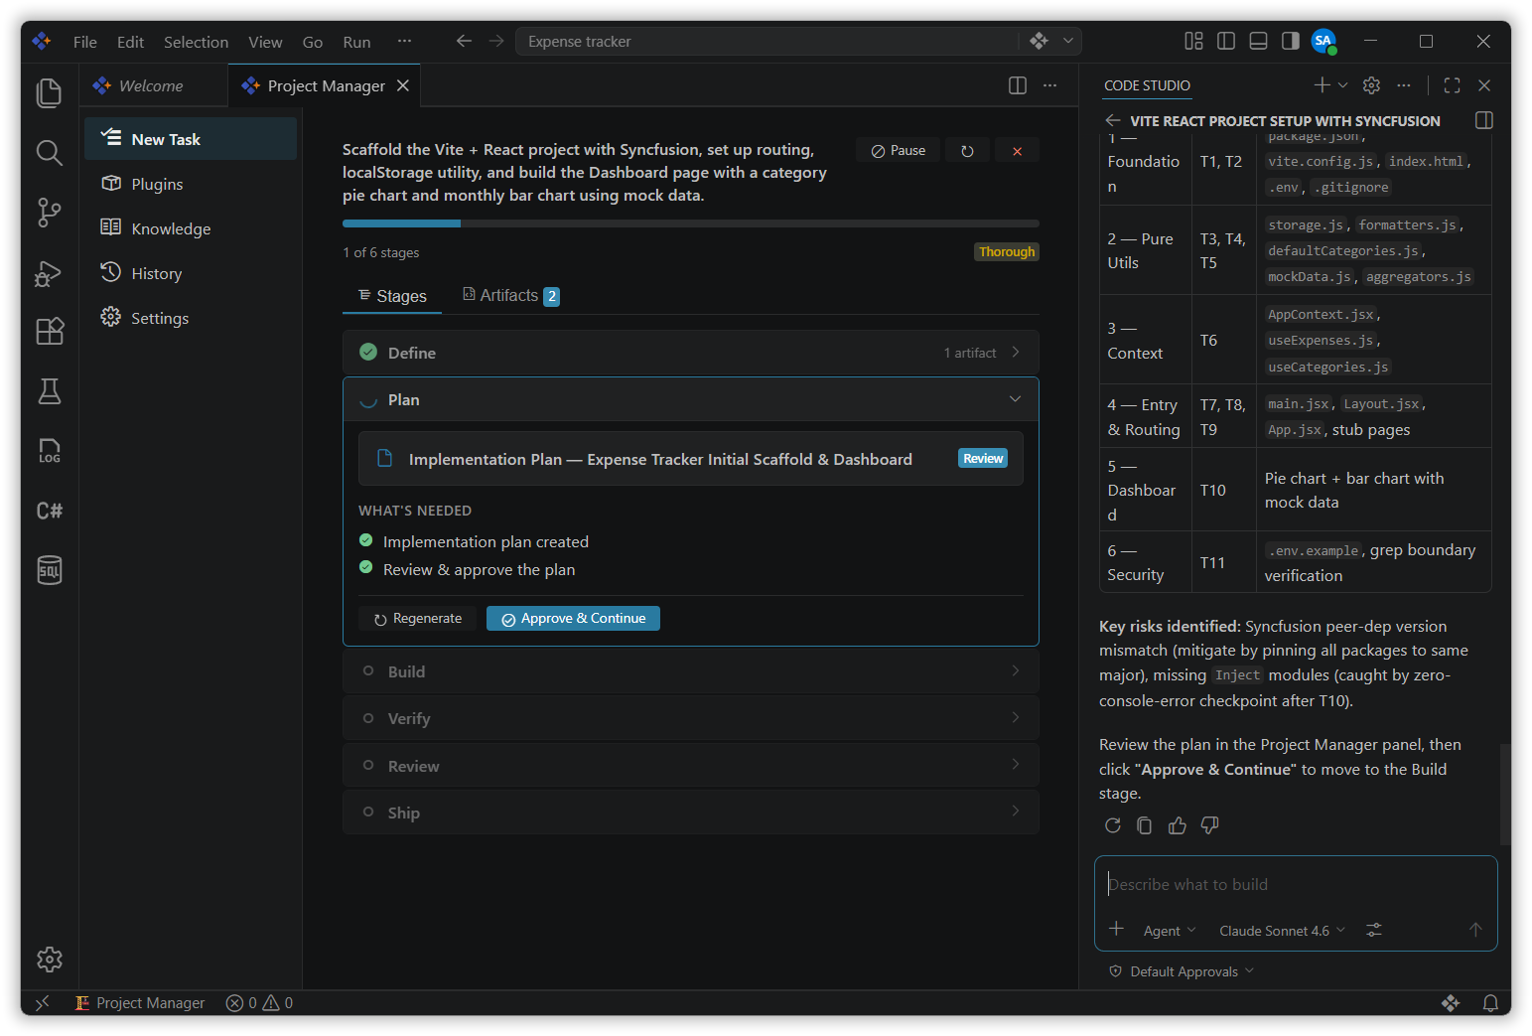Toggle the primary side bar
Image resolution: width=1532 pixels, height=1036 pixels.
point(1226,41)
